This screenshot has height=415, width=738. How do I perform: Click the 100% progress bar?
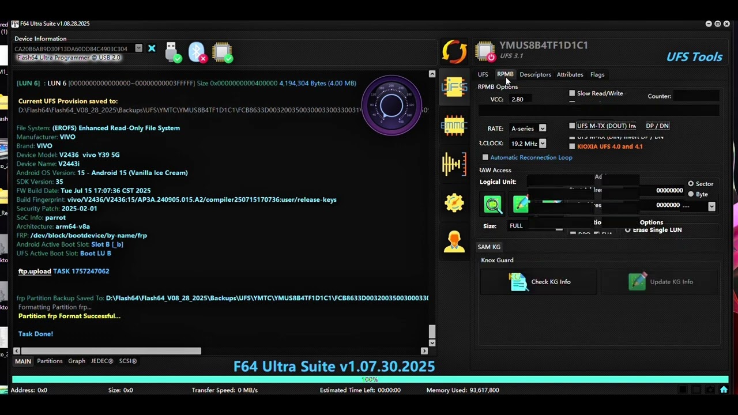point(370,379)
